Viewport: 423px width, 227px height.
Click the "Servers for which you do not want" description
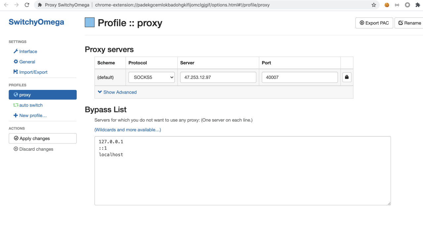click(x=173, y=120)
